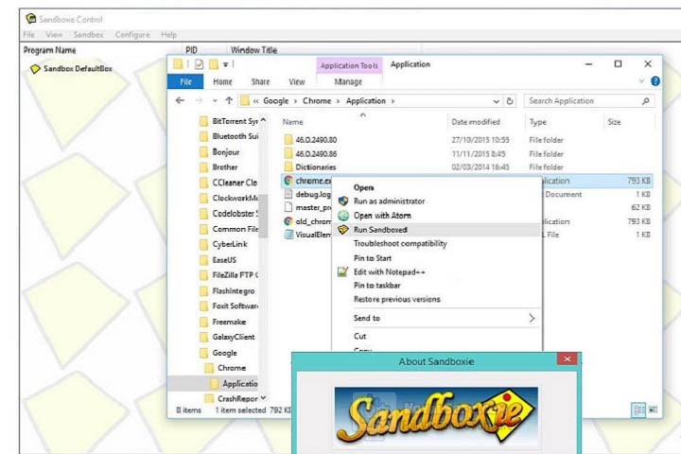Click the properties quick access toolbar icon
The width and height of the screenshot is (681, 454).
(x=199, y=64)
